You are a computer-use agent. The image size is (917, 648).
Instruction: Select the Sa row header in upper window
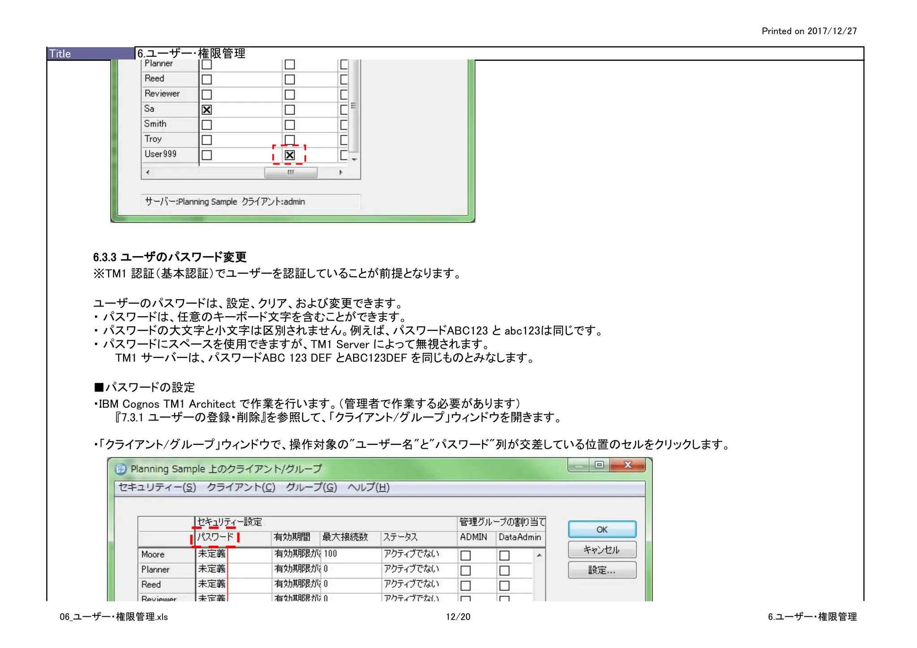point(170,109)
